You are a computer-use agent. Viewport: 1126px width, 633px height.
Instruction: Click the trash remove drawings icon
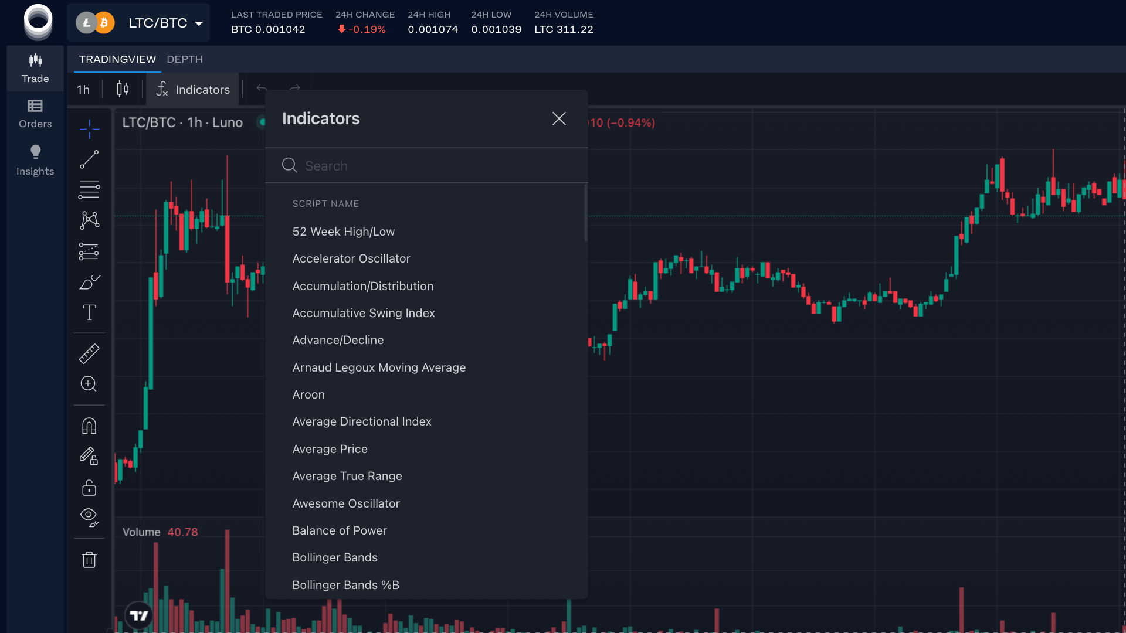click(x=89, y=559)
